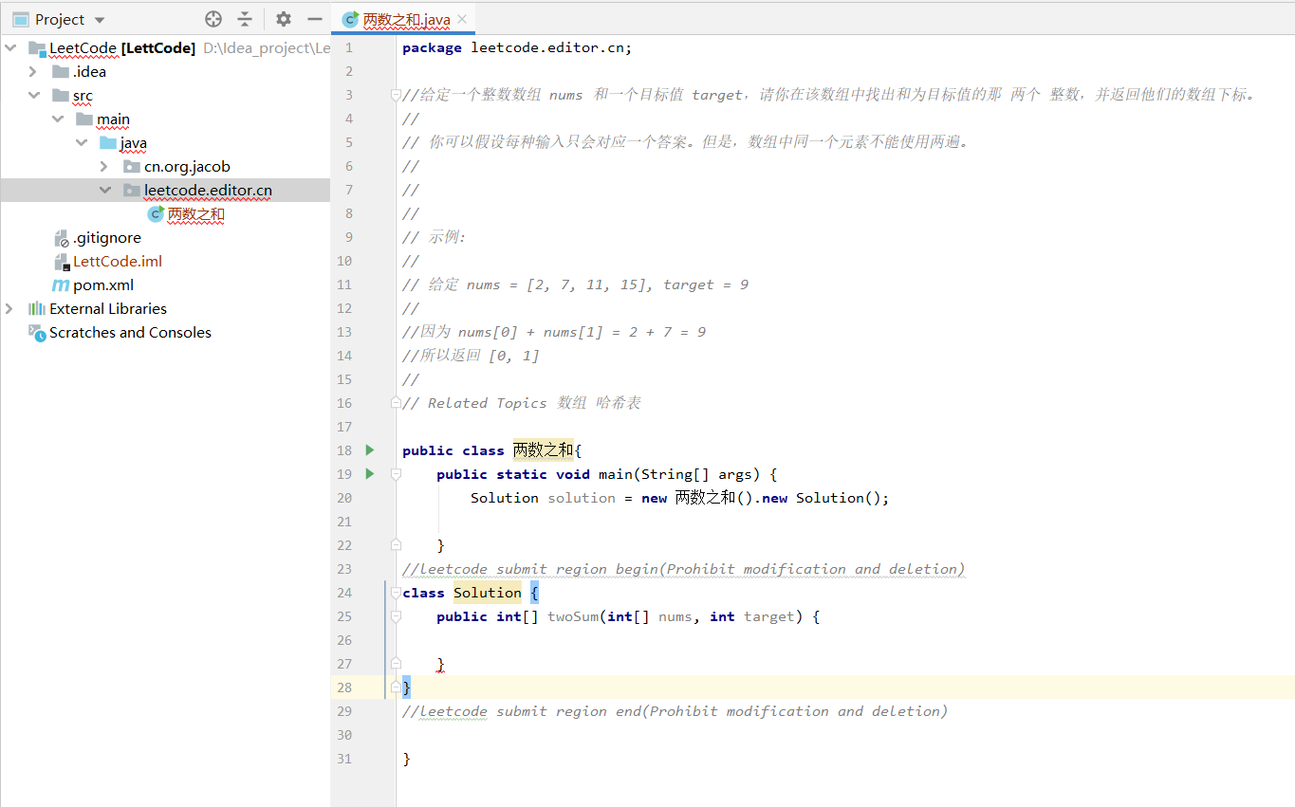The width and height of the screenshot is (1295, 807).
Task: Open the Project panel settings gear
Action: coord(282,18)
